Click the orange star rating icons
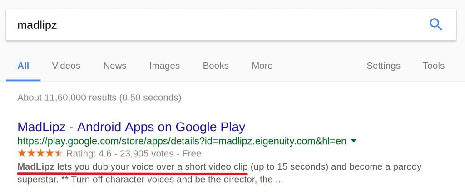This screenshot has width=465, height=194. (x=40, y=153)
